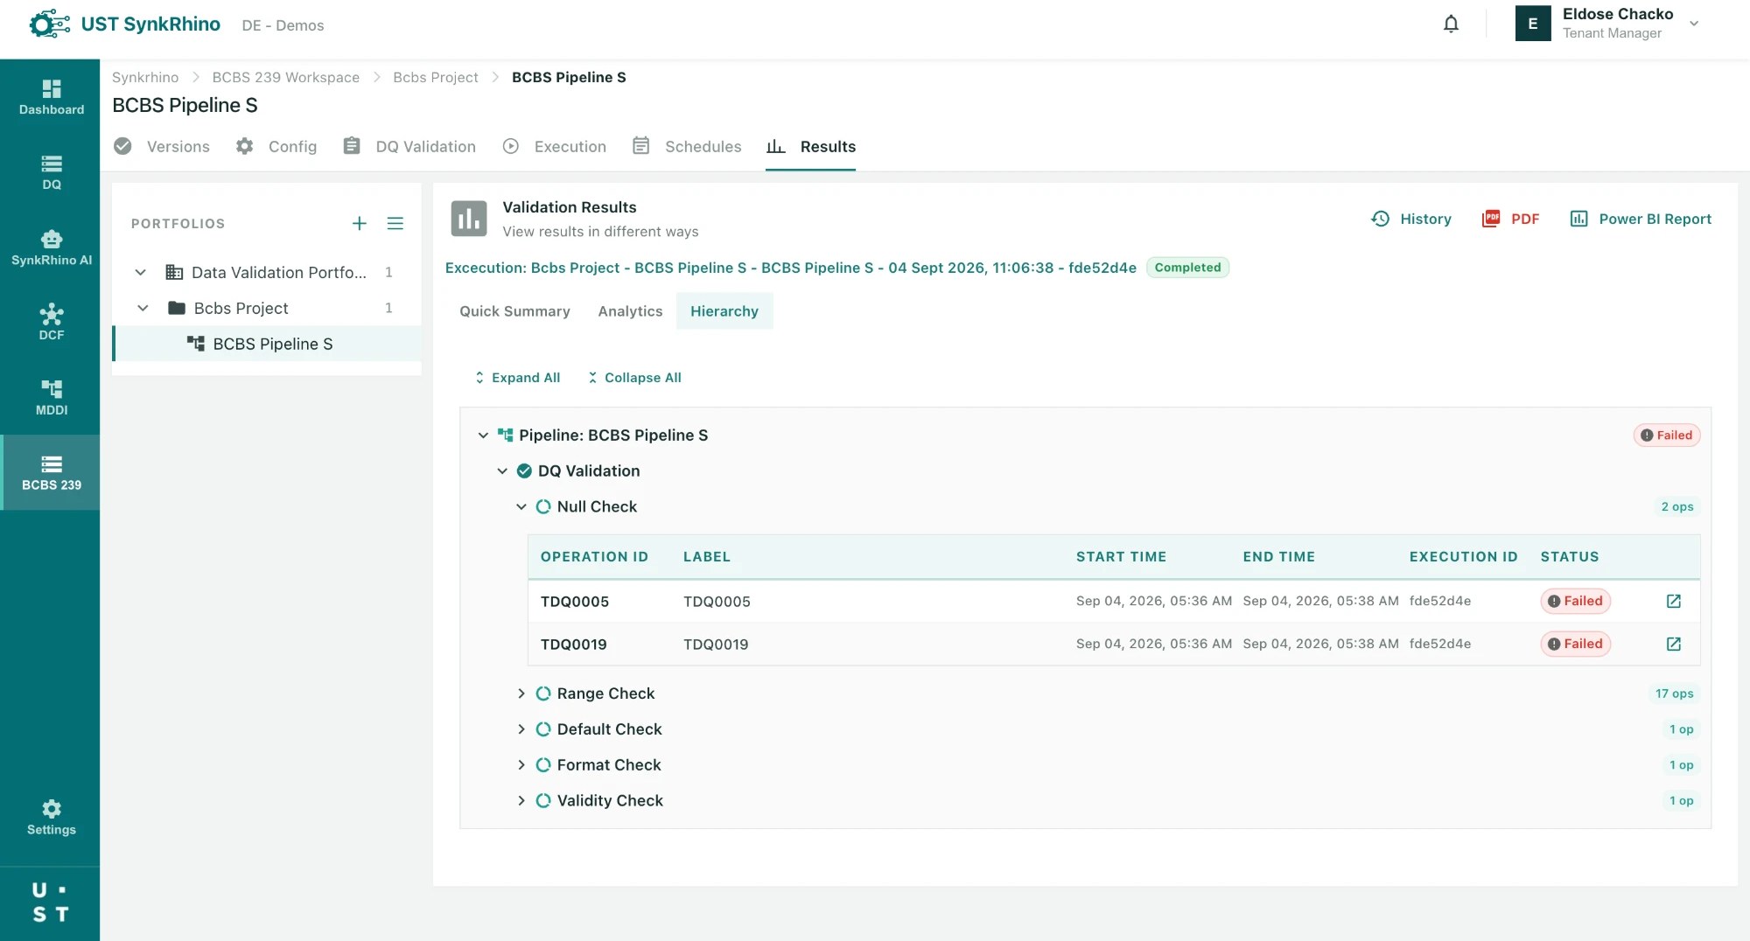Click Expand All
Image resolution: width=1750 pixels, height=941 pixels.
[516, 378]
